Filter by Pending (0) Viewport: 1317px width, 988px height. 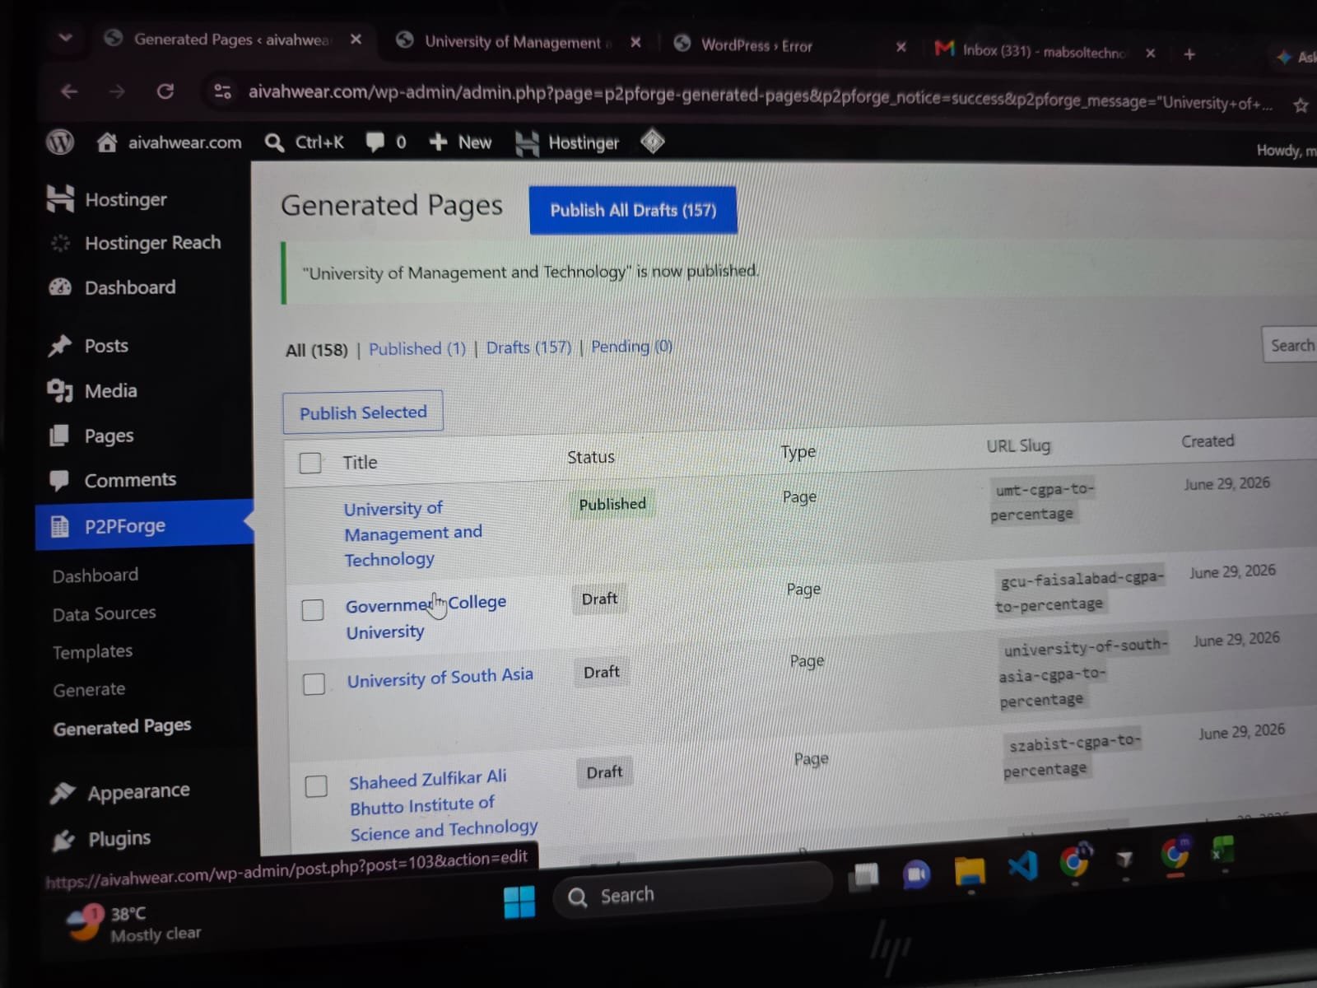coord(631,346)
